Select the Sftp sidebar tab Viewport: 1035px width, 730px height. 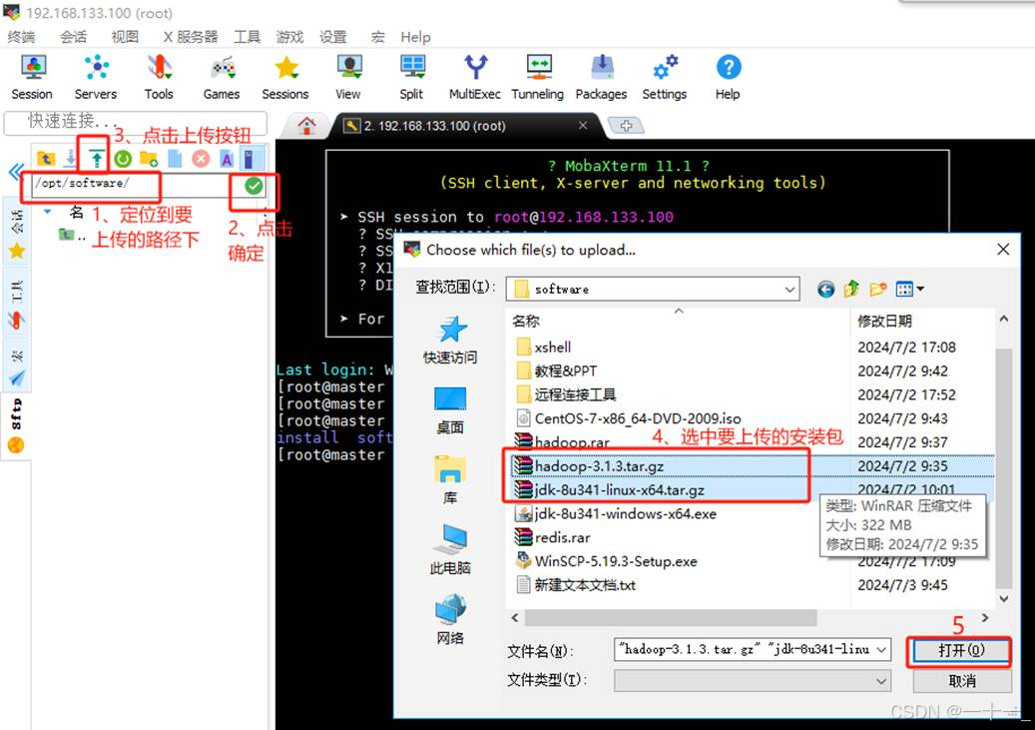[x=16, y=426]
